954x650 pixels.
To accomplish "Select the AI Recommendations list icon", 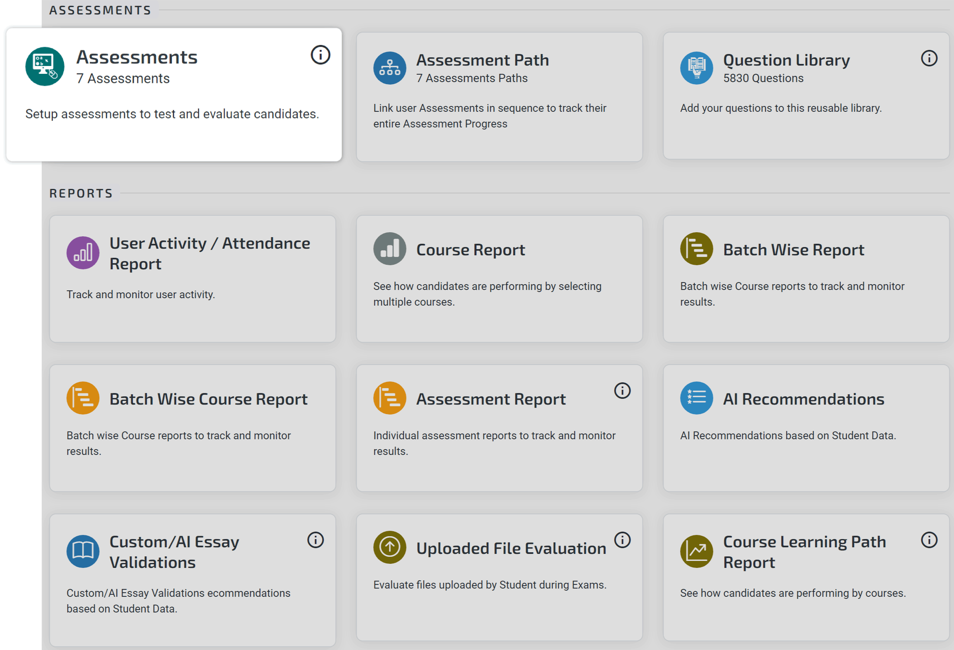I will click(696, 398).
